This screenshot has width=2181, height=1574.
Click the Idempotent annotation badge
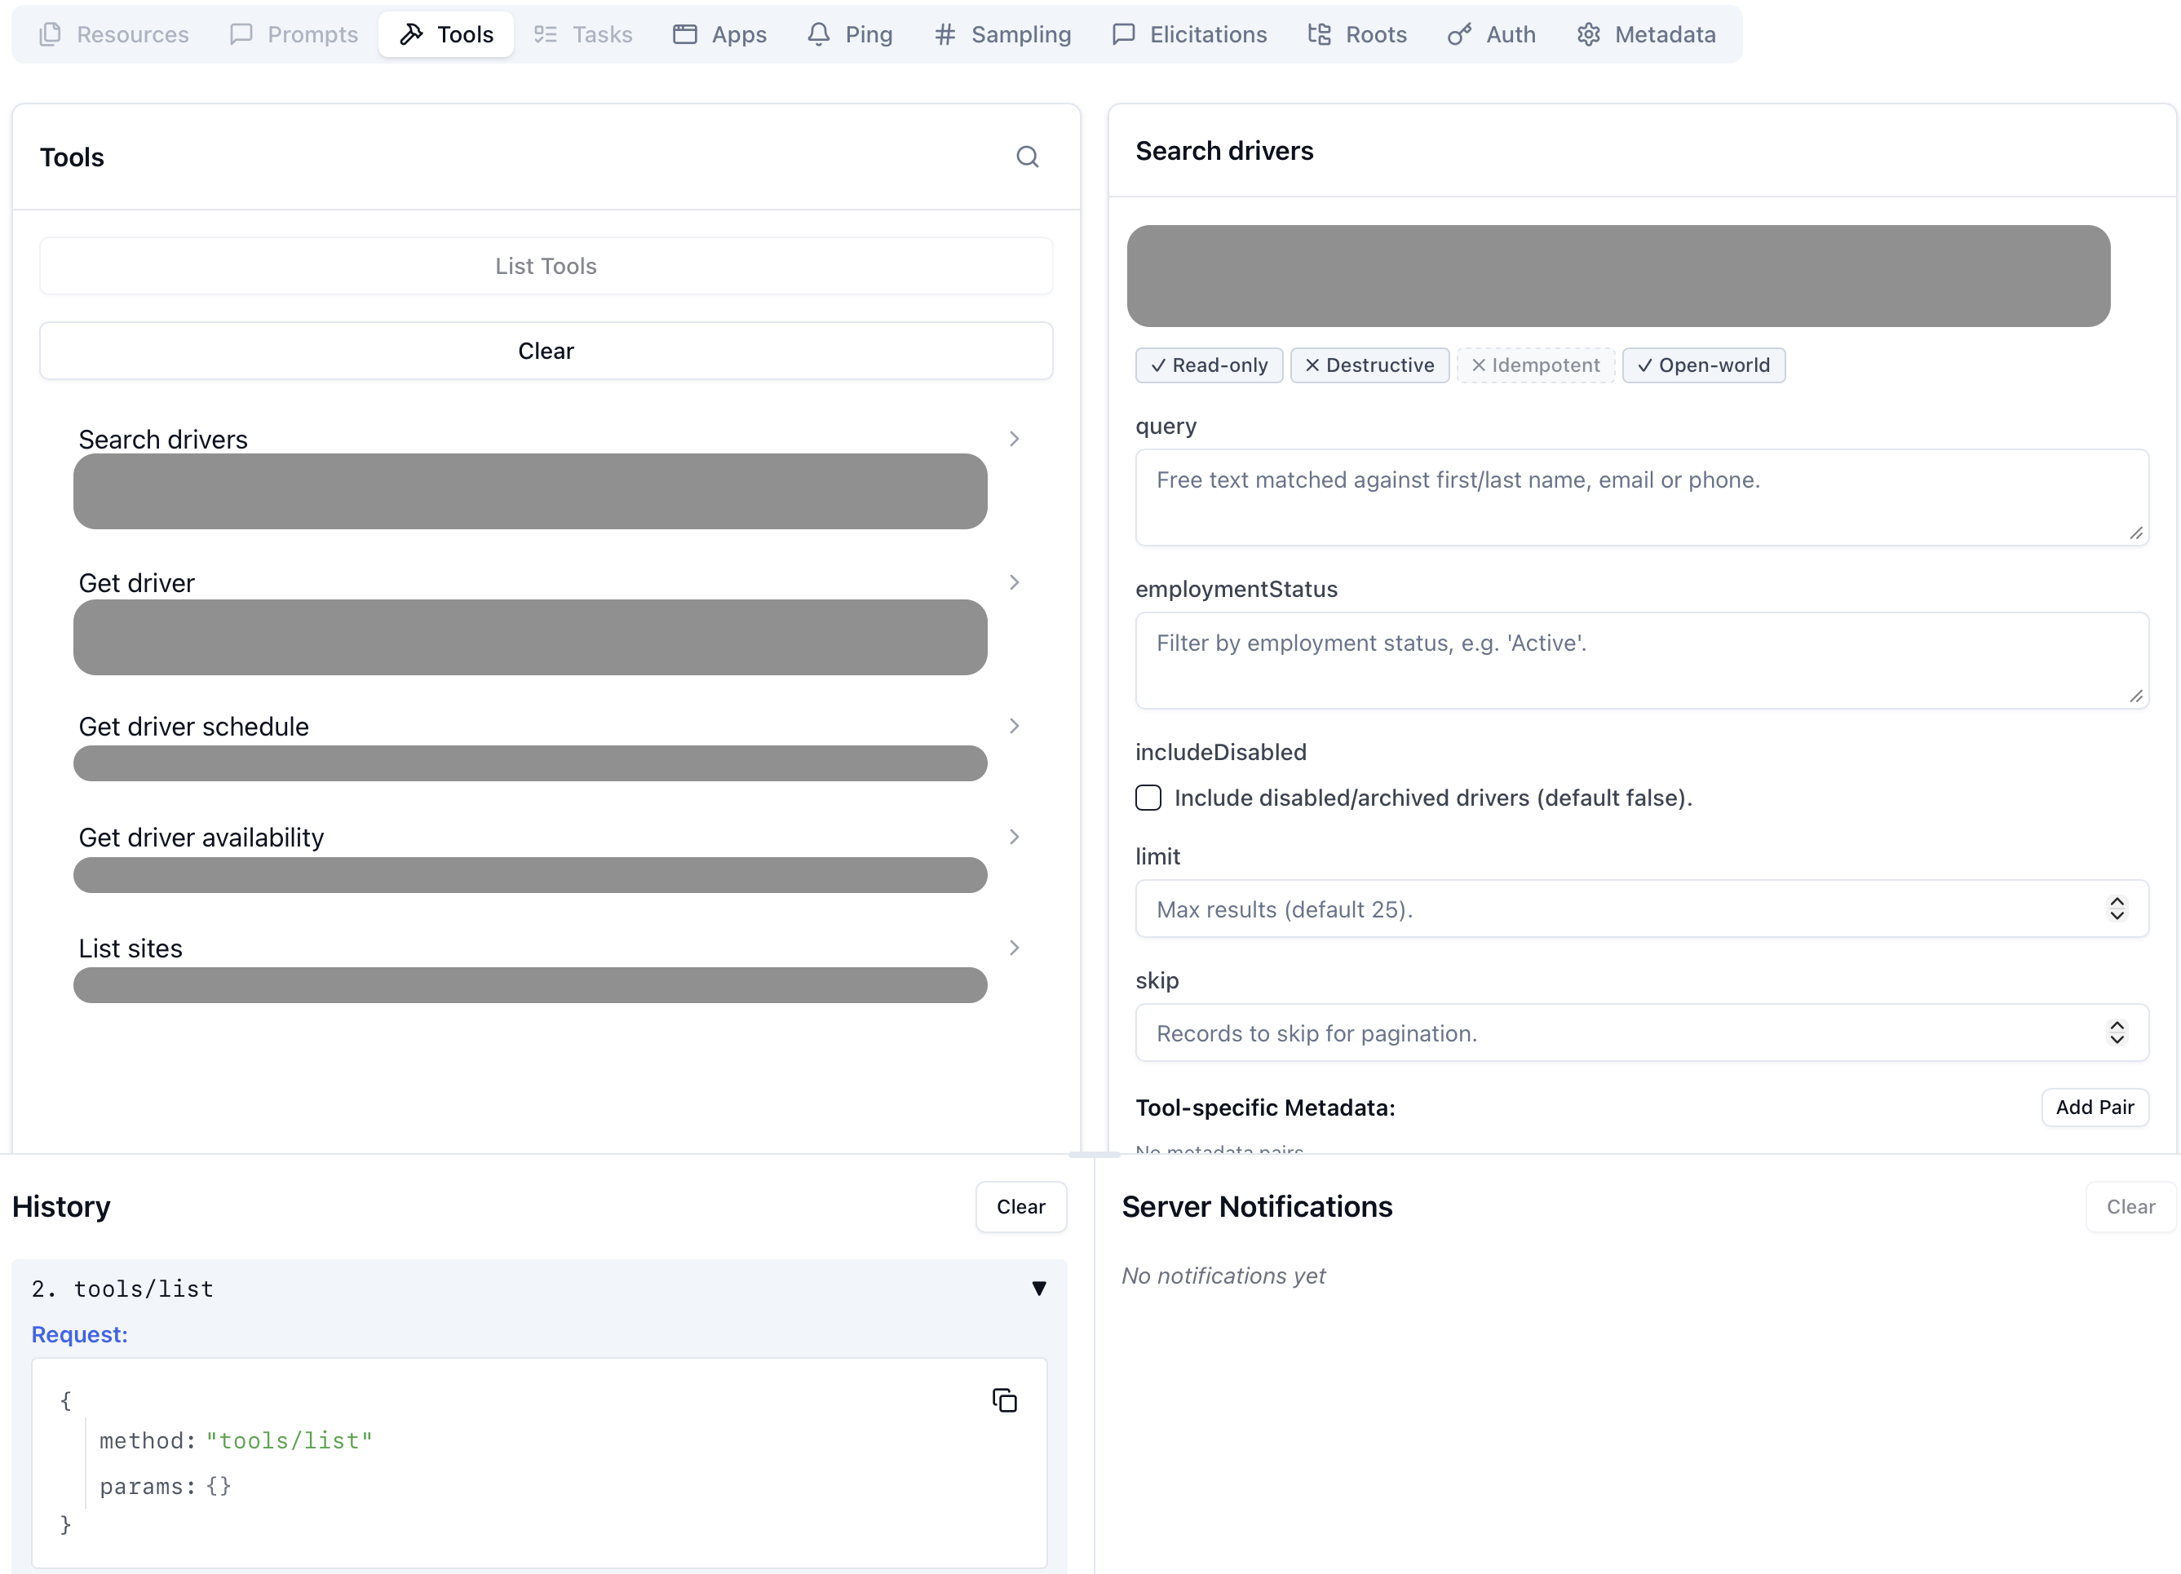point(1536,365)
